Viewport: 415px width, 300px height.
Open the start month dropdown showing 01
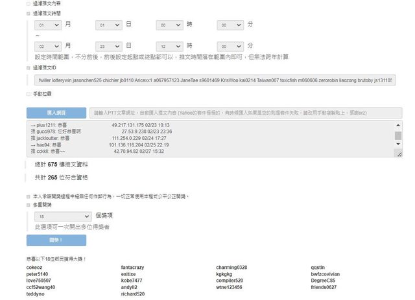[x=47, y=25]
